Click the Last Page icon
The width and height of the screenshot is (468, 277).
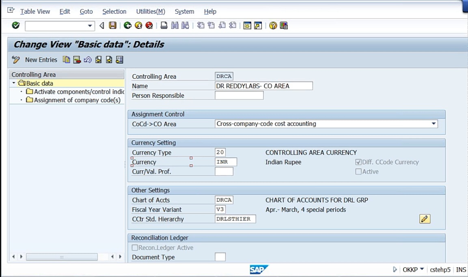pyautogui.click(x=233, y=26)
